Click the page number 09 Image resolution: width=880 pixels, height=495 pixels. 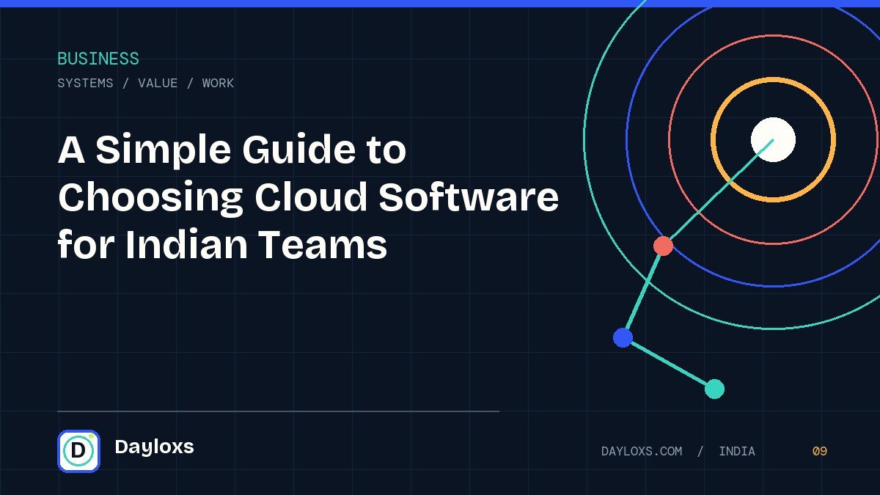click(x=820, y=451)
